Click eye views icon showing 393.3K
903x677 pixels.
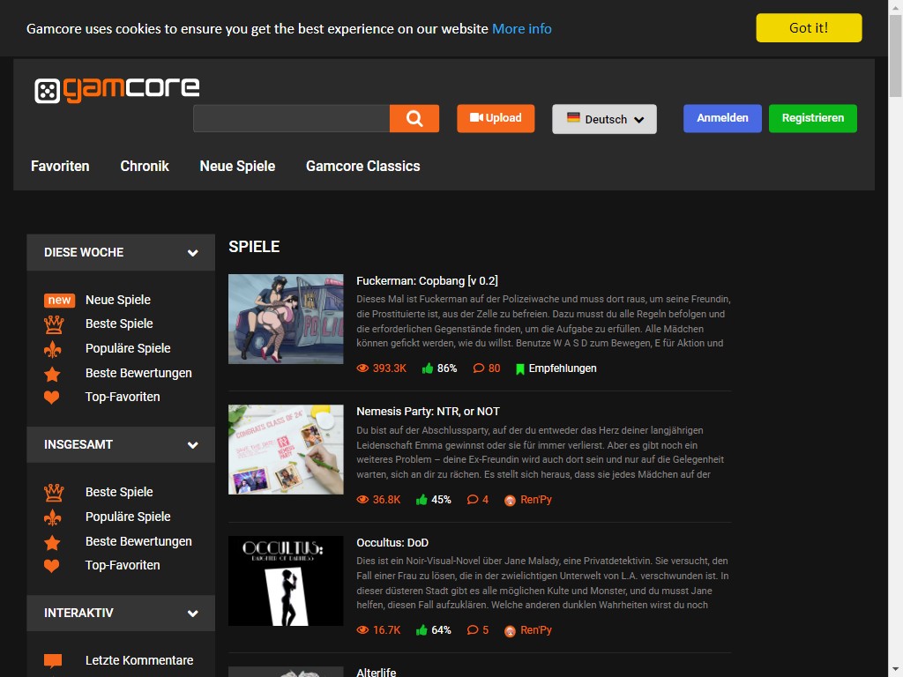click(362, 368)
